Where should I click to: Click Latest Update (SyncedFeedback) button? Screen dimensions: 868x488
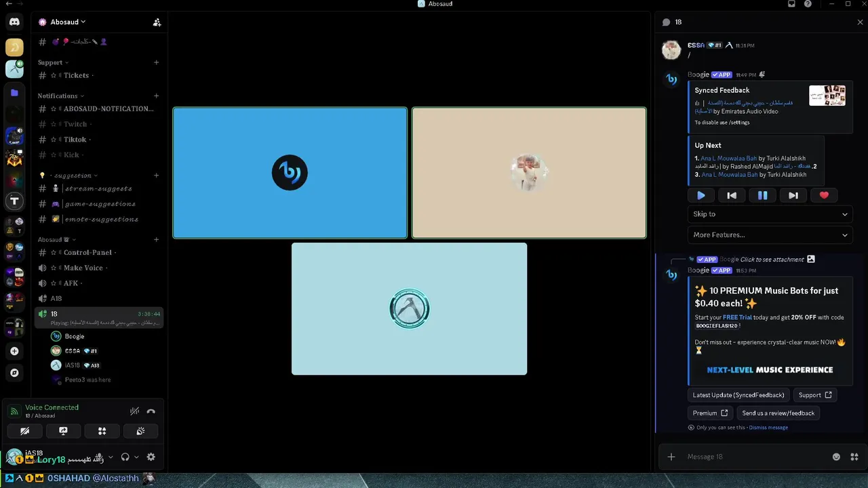tap(738, 395)
